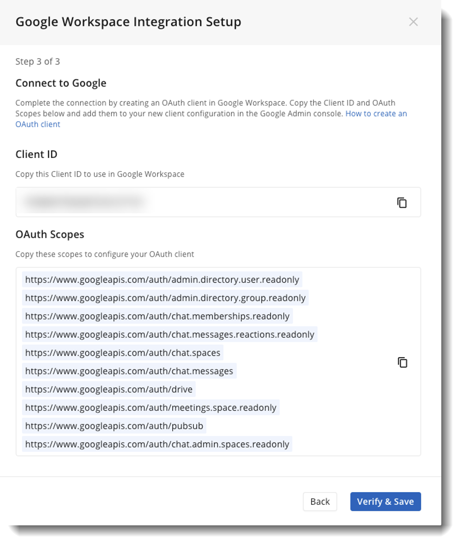
Task: Click the 'Connect to Google' heading
Action: pyautogui.click(x=61, y=83)
